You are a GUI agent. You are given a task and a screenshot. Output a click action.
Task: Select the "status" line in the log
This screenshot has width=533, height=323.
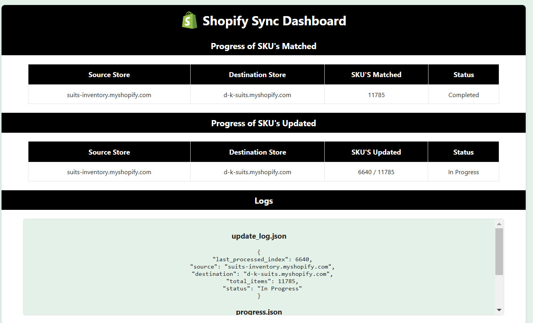pos(262,288)
